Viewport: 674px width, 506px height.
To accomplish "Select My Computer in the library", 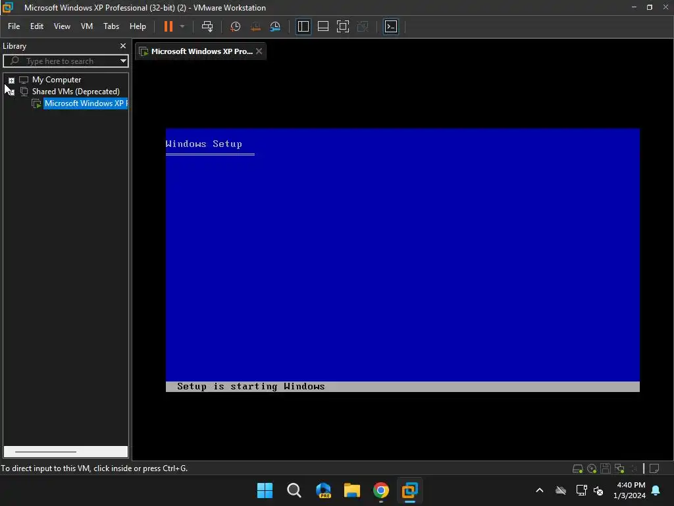I will tap(57, 80).
